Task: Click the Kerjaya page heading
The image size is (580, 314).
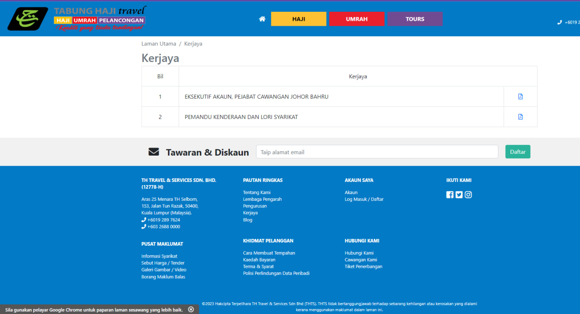Action: 160,58
